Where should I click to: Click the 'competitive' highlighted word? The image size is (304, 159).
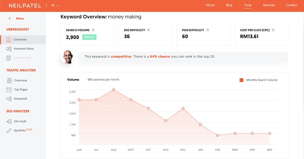click(121, 57)
